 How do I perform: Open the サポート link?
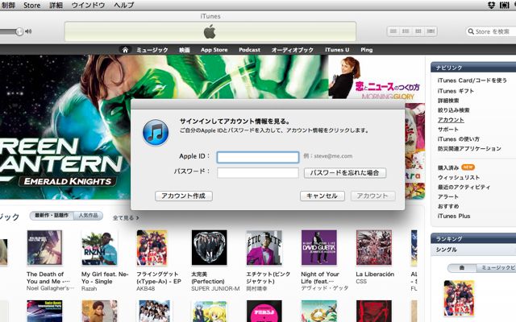pos(448,130)
